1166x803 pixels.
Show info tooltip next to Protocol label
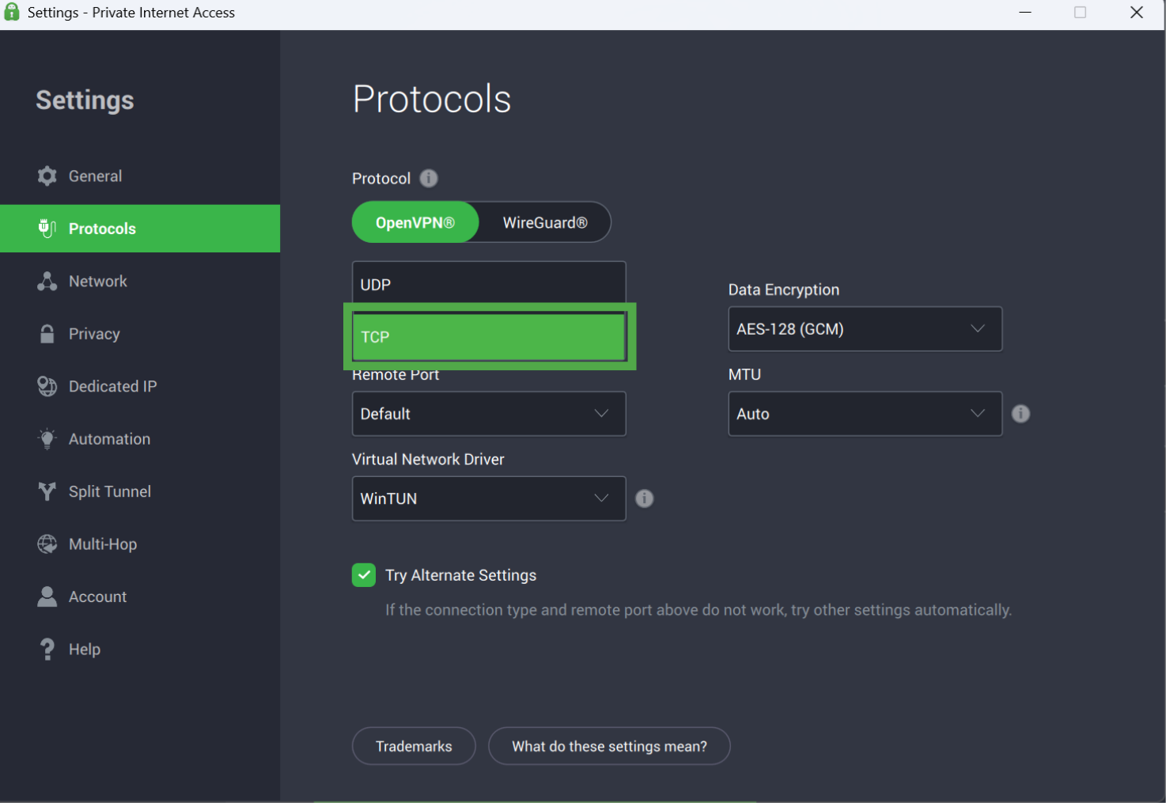coord(429,178)
